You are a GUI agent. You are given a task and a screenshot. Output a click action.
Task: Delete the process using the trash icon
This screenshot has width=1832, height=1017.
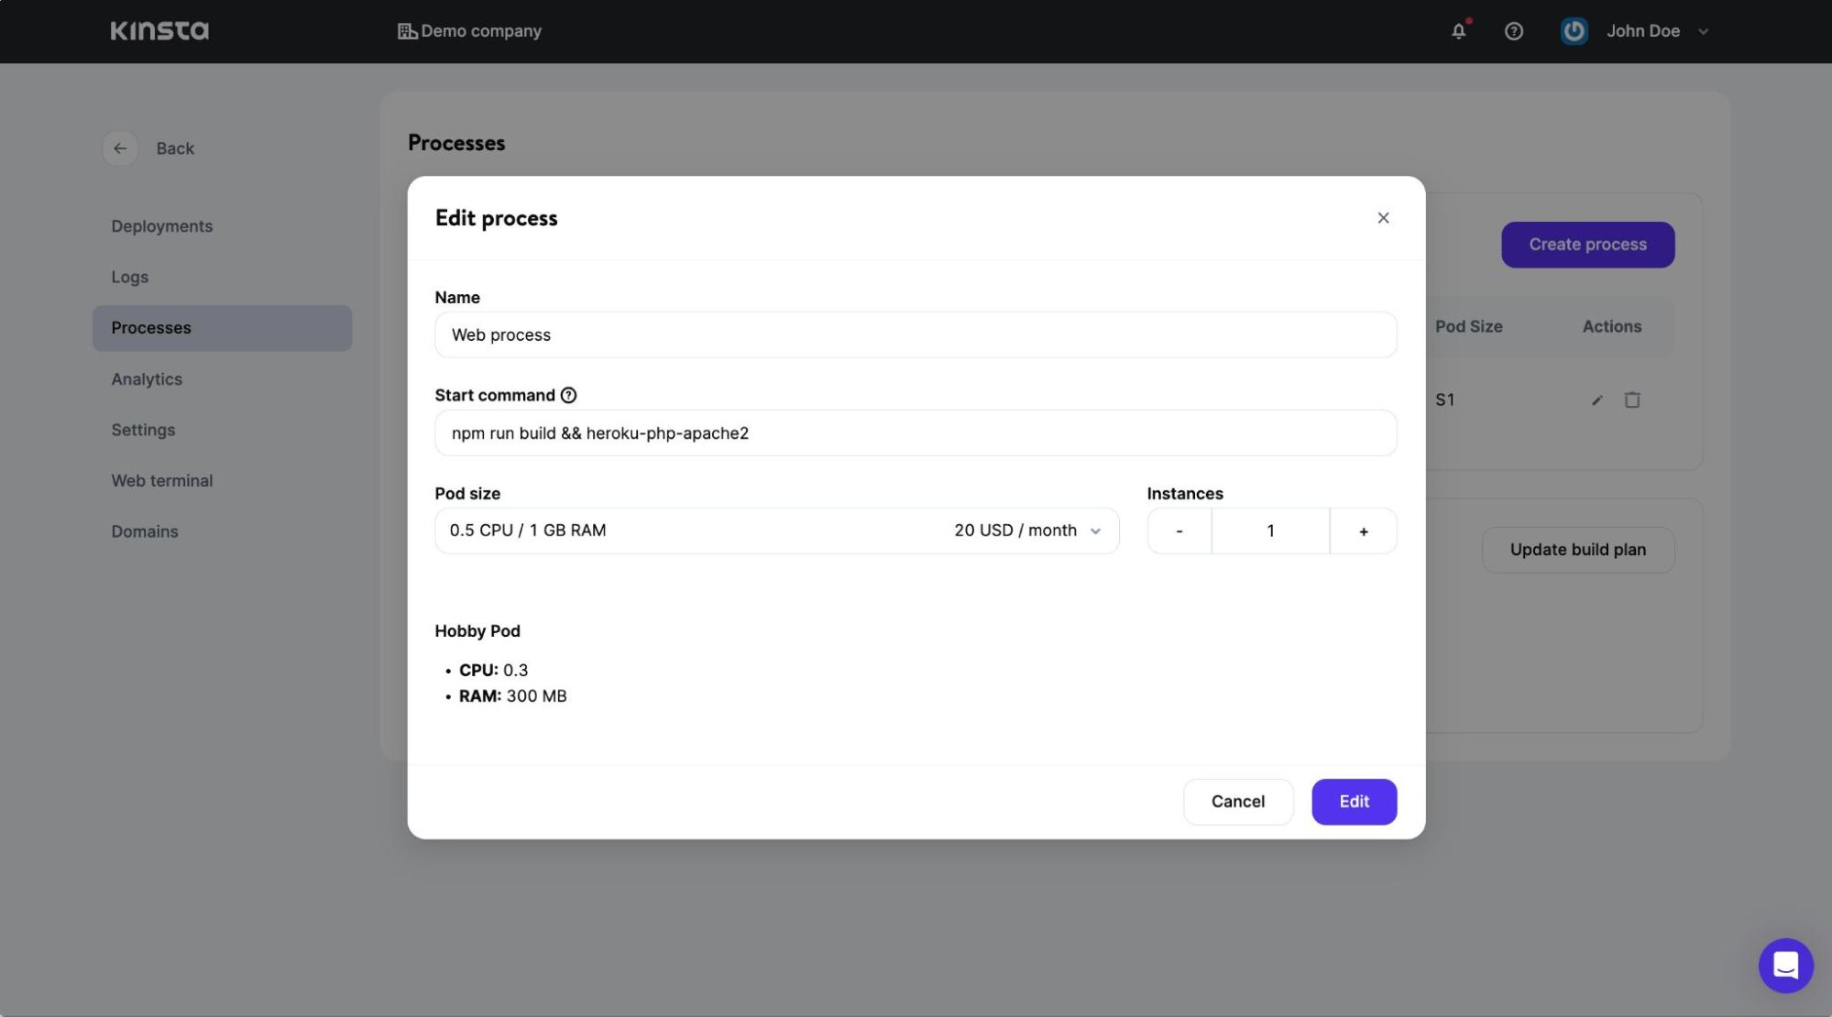(1632, 399)
